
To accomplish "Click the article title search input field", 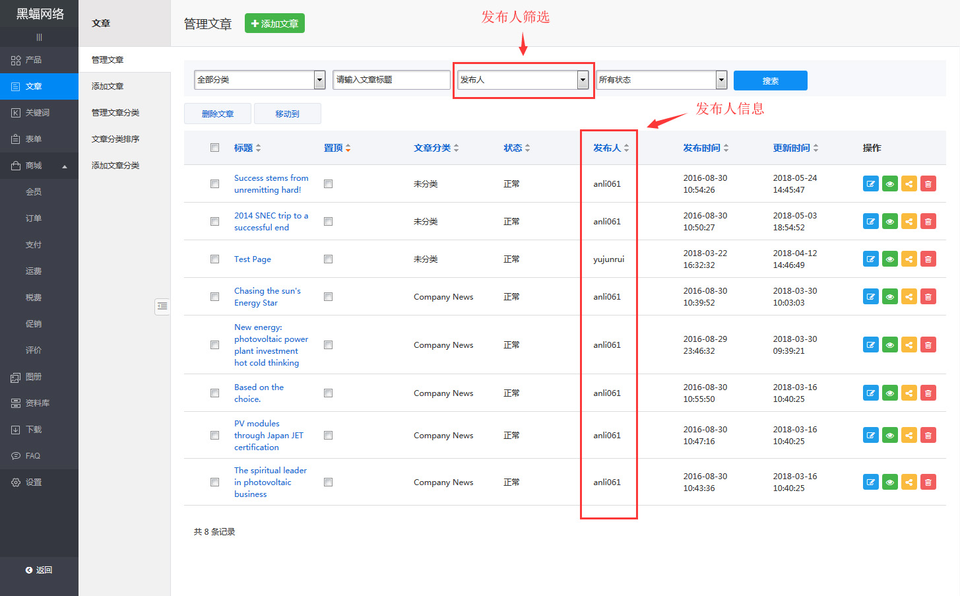I will [391, 80].
